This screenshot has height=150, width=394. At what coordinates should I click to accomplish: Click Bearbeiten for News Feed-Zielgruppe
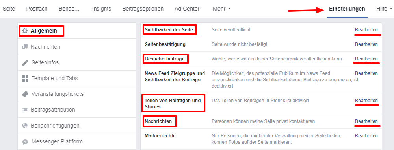click(366, 73)
